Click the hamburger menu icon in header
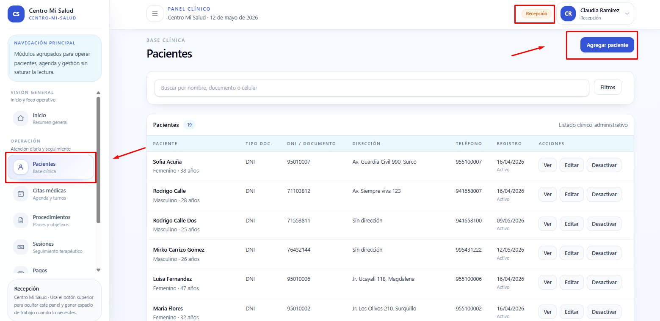 click(155, 14)
